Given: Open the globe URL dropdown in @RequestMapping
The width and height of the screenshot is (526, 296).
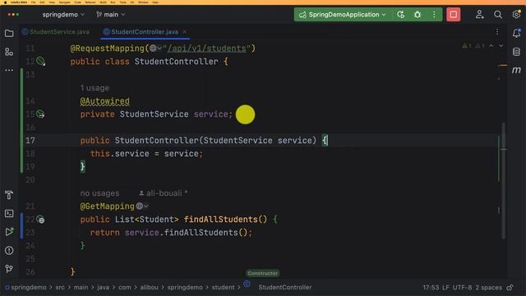Looking at the screenshot, I should [155, 49].
